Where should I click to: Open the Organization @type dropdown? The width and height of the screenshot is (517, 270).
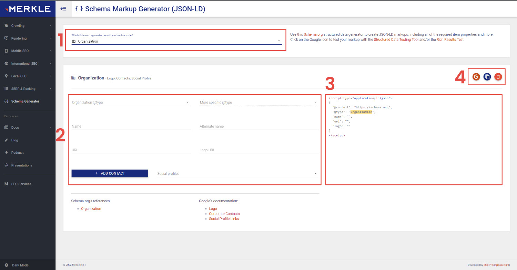click(131, 102)
